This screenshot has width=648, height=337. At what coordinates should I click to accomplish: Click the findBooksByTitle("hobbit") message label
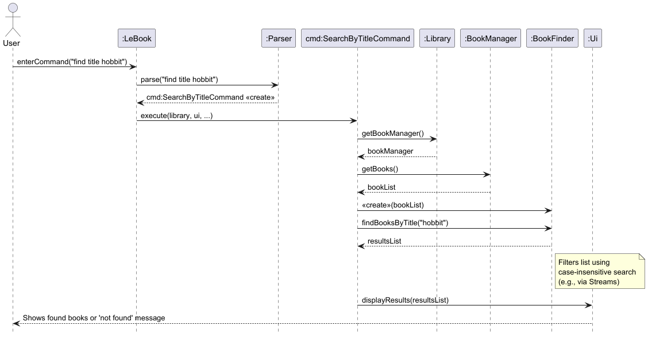tap(405, 223)
